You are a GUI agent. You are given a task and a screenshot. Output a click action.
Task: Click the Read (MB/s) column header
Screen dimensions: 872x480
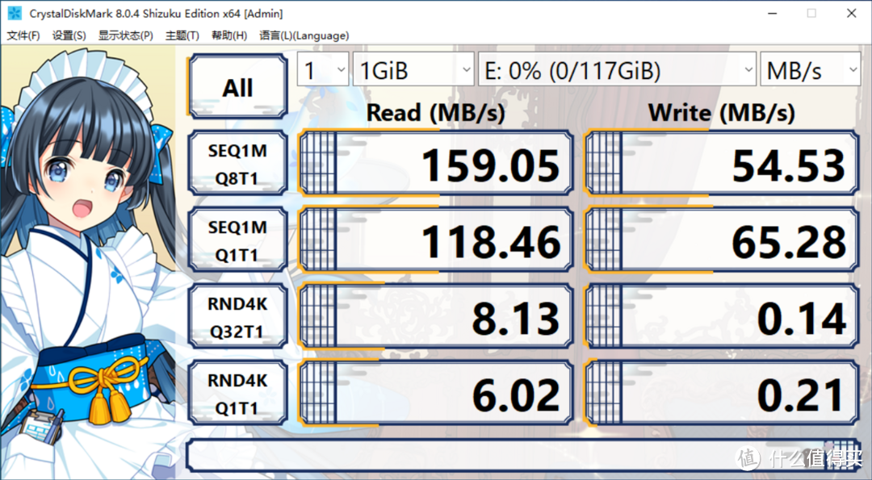point(436,113)
